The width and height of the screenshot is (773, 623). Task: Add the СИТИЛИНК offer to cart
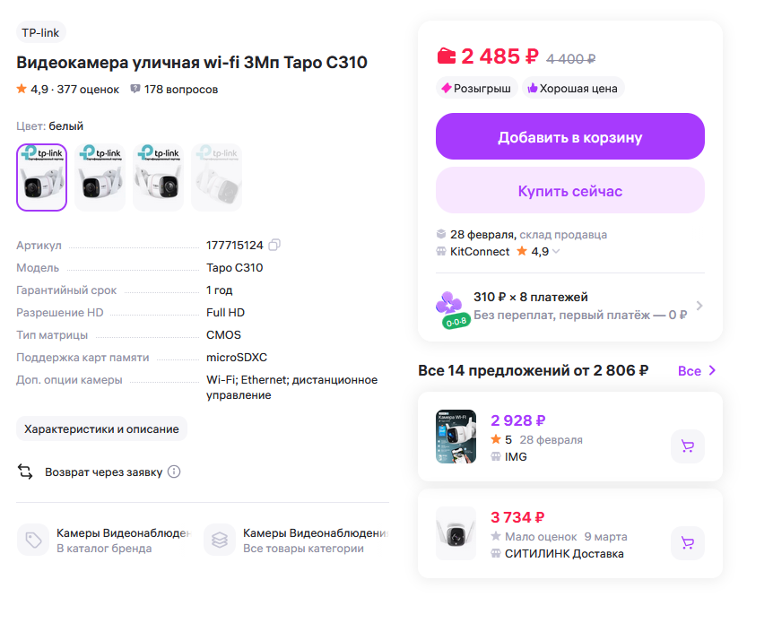[x=688, y=542]
